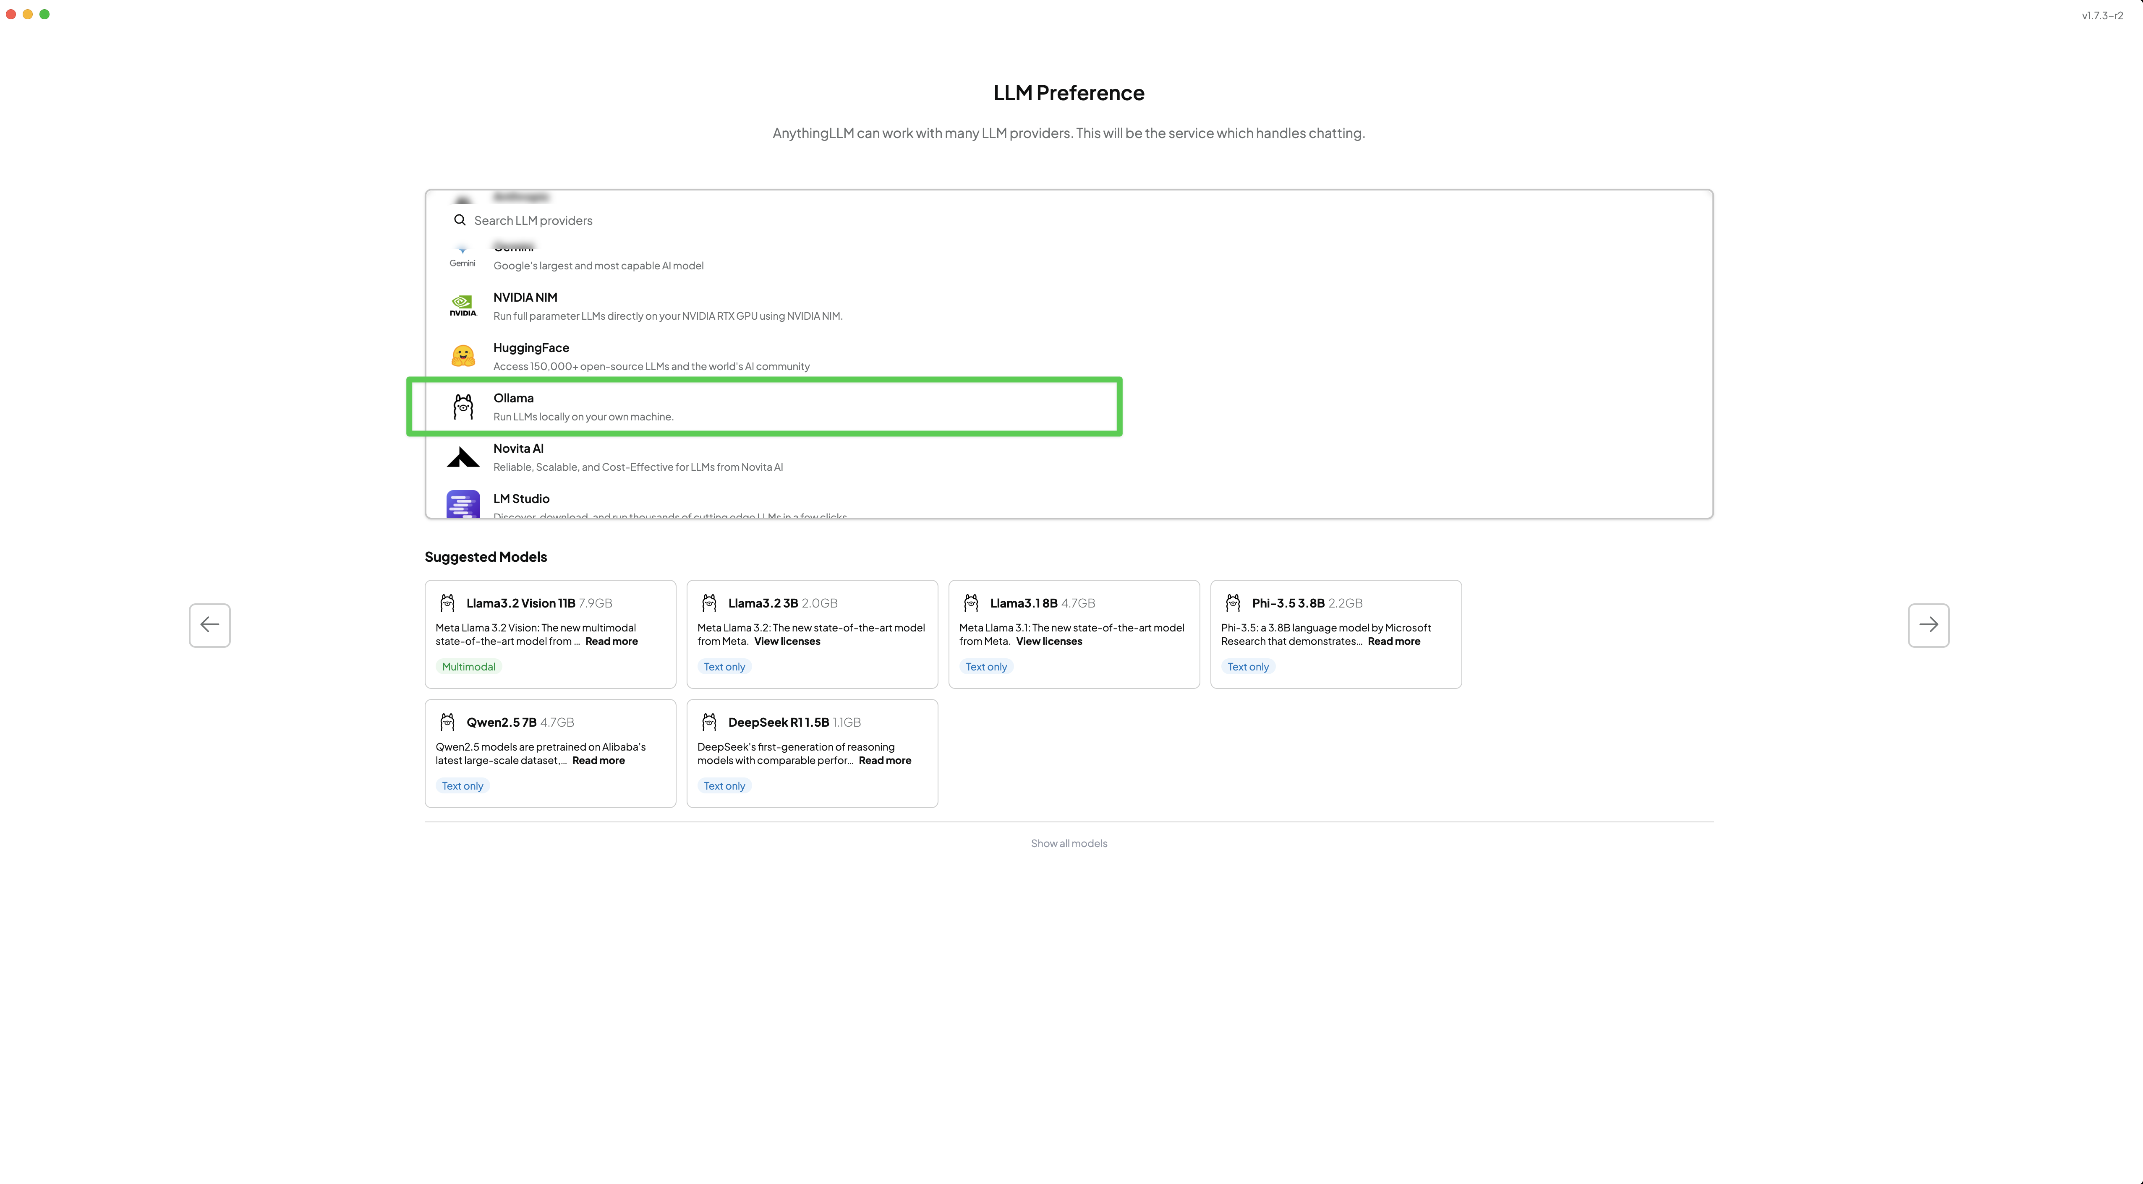Expand Read more for DeepSeek R1 1.5B
Screen dimensions: 2143x1184
(x=884, y=760)
